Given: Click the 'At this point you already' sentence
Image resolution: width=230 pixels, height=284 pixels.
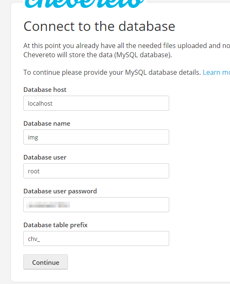Looking at the screenshot, I should (x=127, y=46).
